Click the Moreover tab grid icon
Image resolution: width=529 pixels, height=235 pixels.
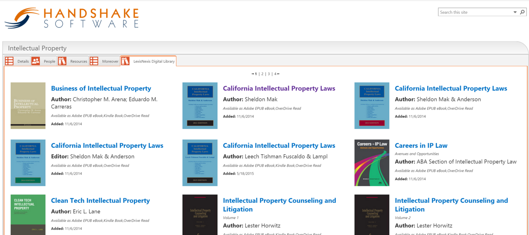[x=94, y=61]
